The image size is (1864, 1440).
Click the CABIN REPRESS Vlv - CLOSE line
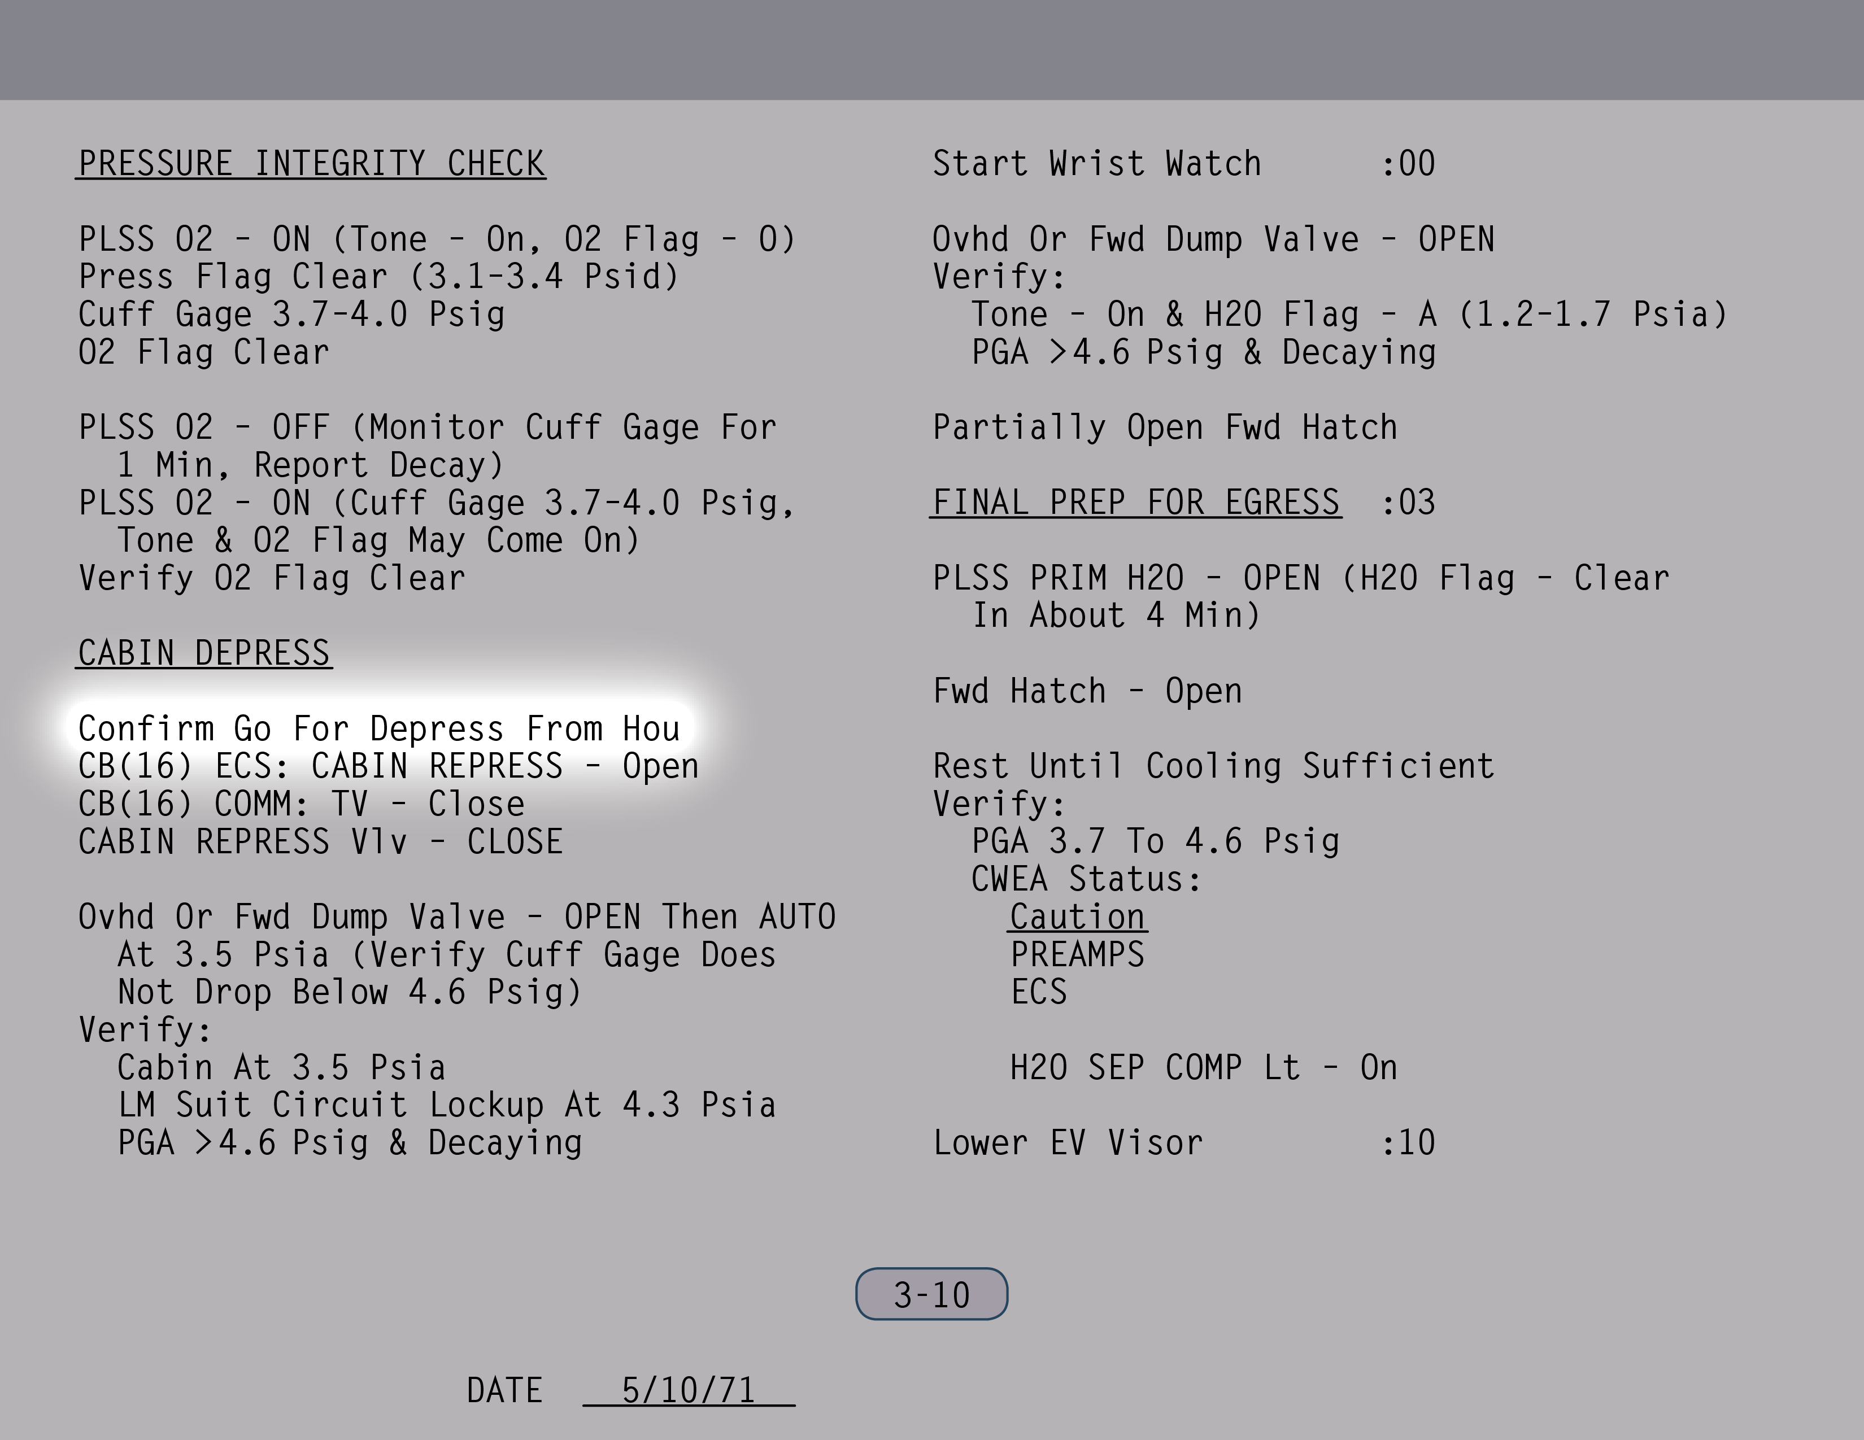tap(320, 842)
